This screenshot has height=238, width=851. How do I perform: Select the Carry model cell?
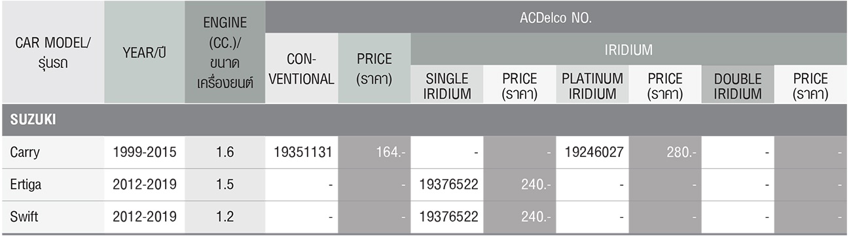pyautogui.click(x=52, y=152)
